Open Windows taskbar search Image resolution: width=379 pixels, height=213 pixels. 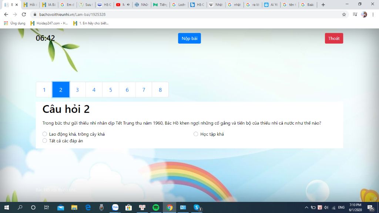pos(20,207)
